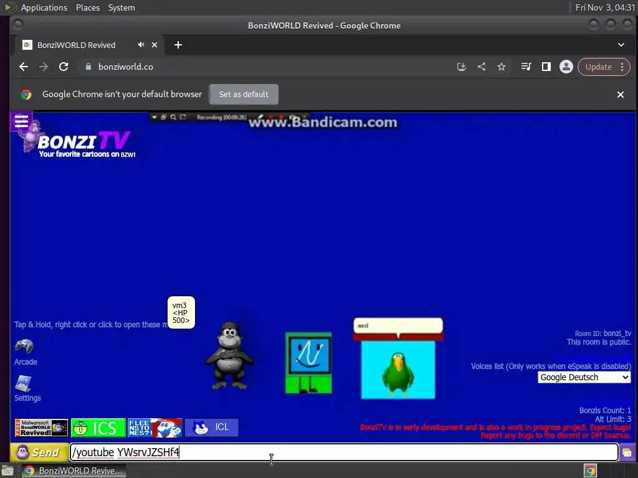Close the BonziWORLD Revived tab
638x478 pixels.
point(155,45)
